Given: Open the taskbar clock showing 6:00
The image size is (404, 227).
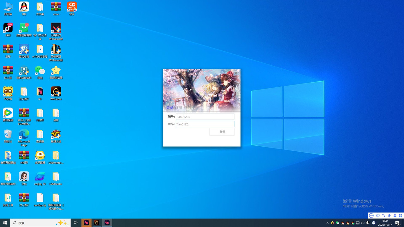Looking at the screenshot, I should [x=385, y=223].
